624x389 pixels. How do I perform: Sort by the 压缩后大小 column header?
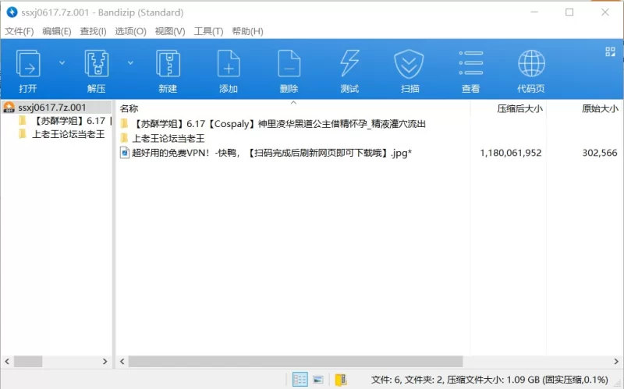point(519,108)
